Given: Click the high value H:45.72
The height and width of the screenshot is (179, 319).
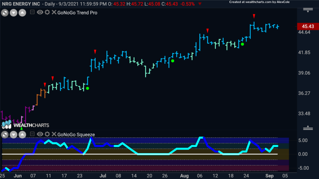Looking at the screenshot, I should (135, 4).
